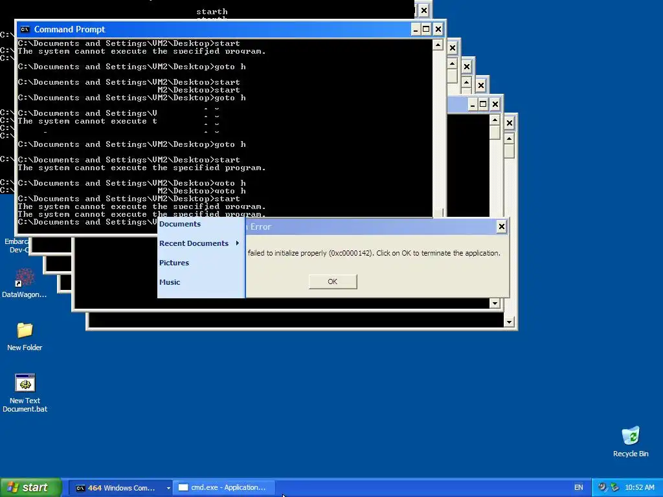The image size is (663, 497).
Task: Close the rearmost window at the screen's top edge
Action: click(x=424, y=10)
